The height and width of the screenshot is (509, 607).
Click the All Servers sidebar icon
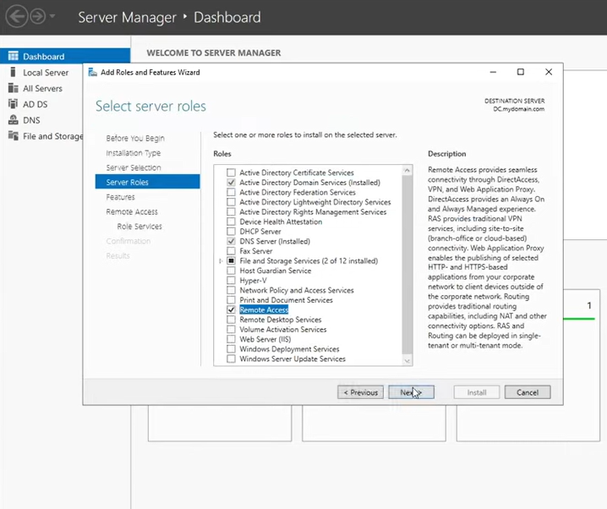14,88
